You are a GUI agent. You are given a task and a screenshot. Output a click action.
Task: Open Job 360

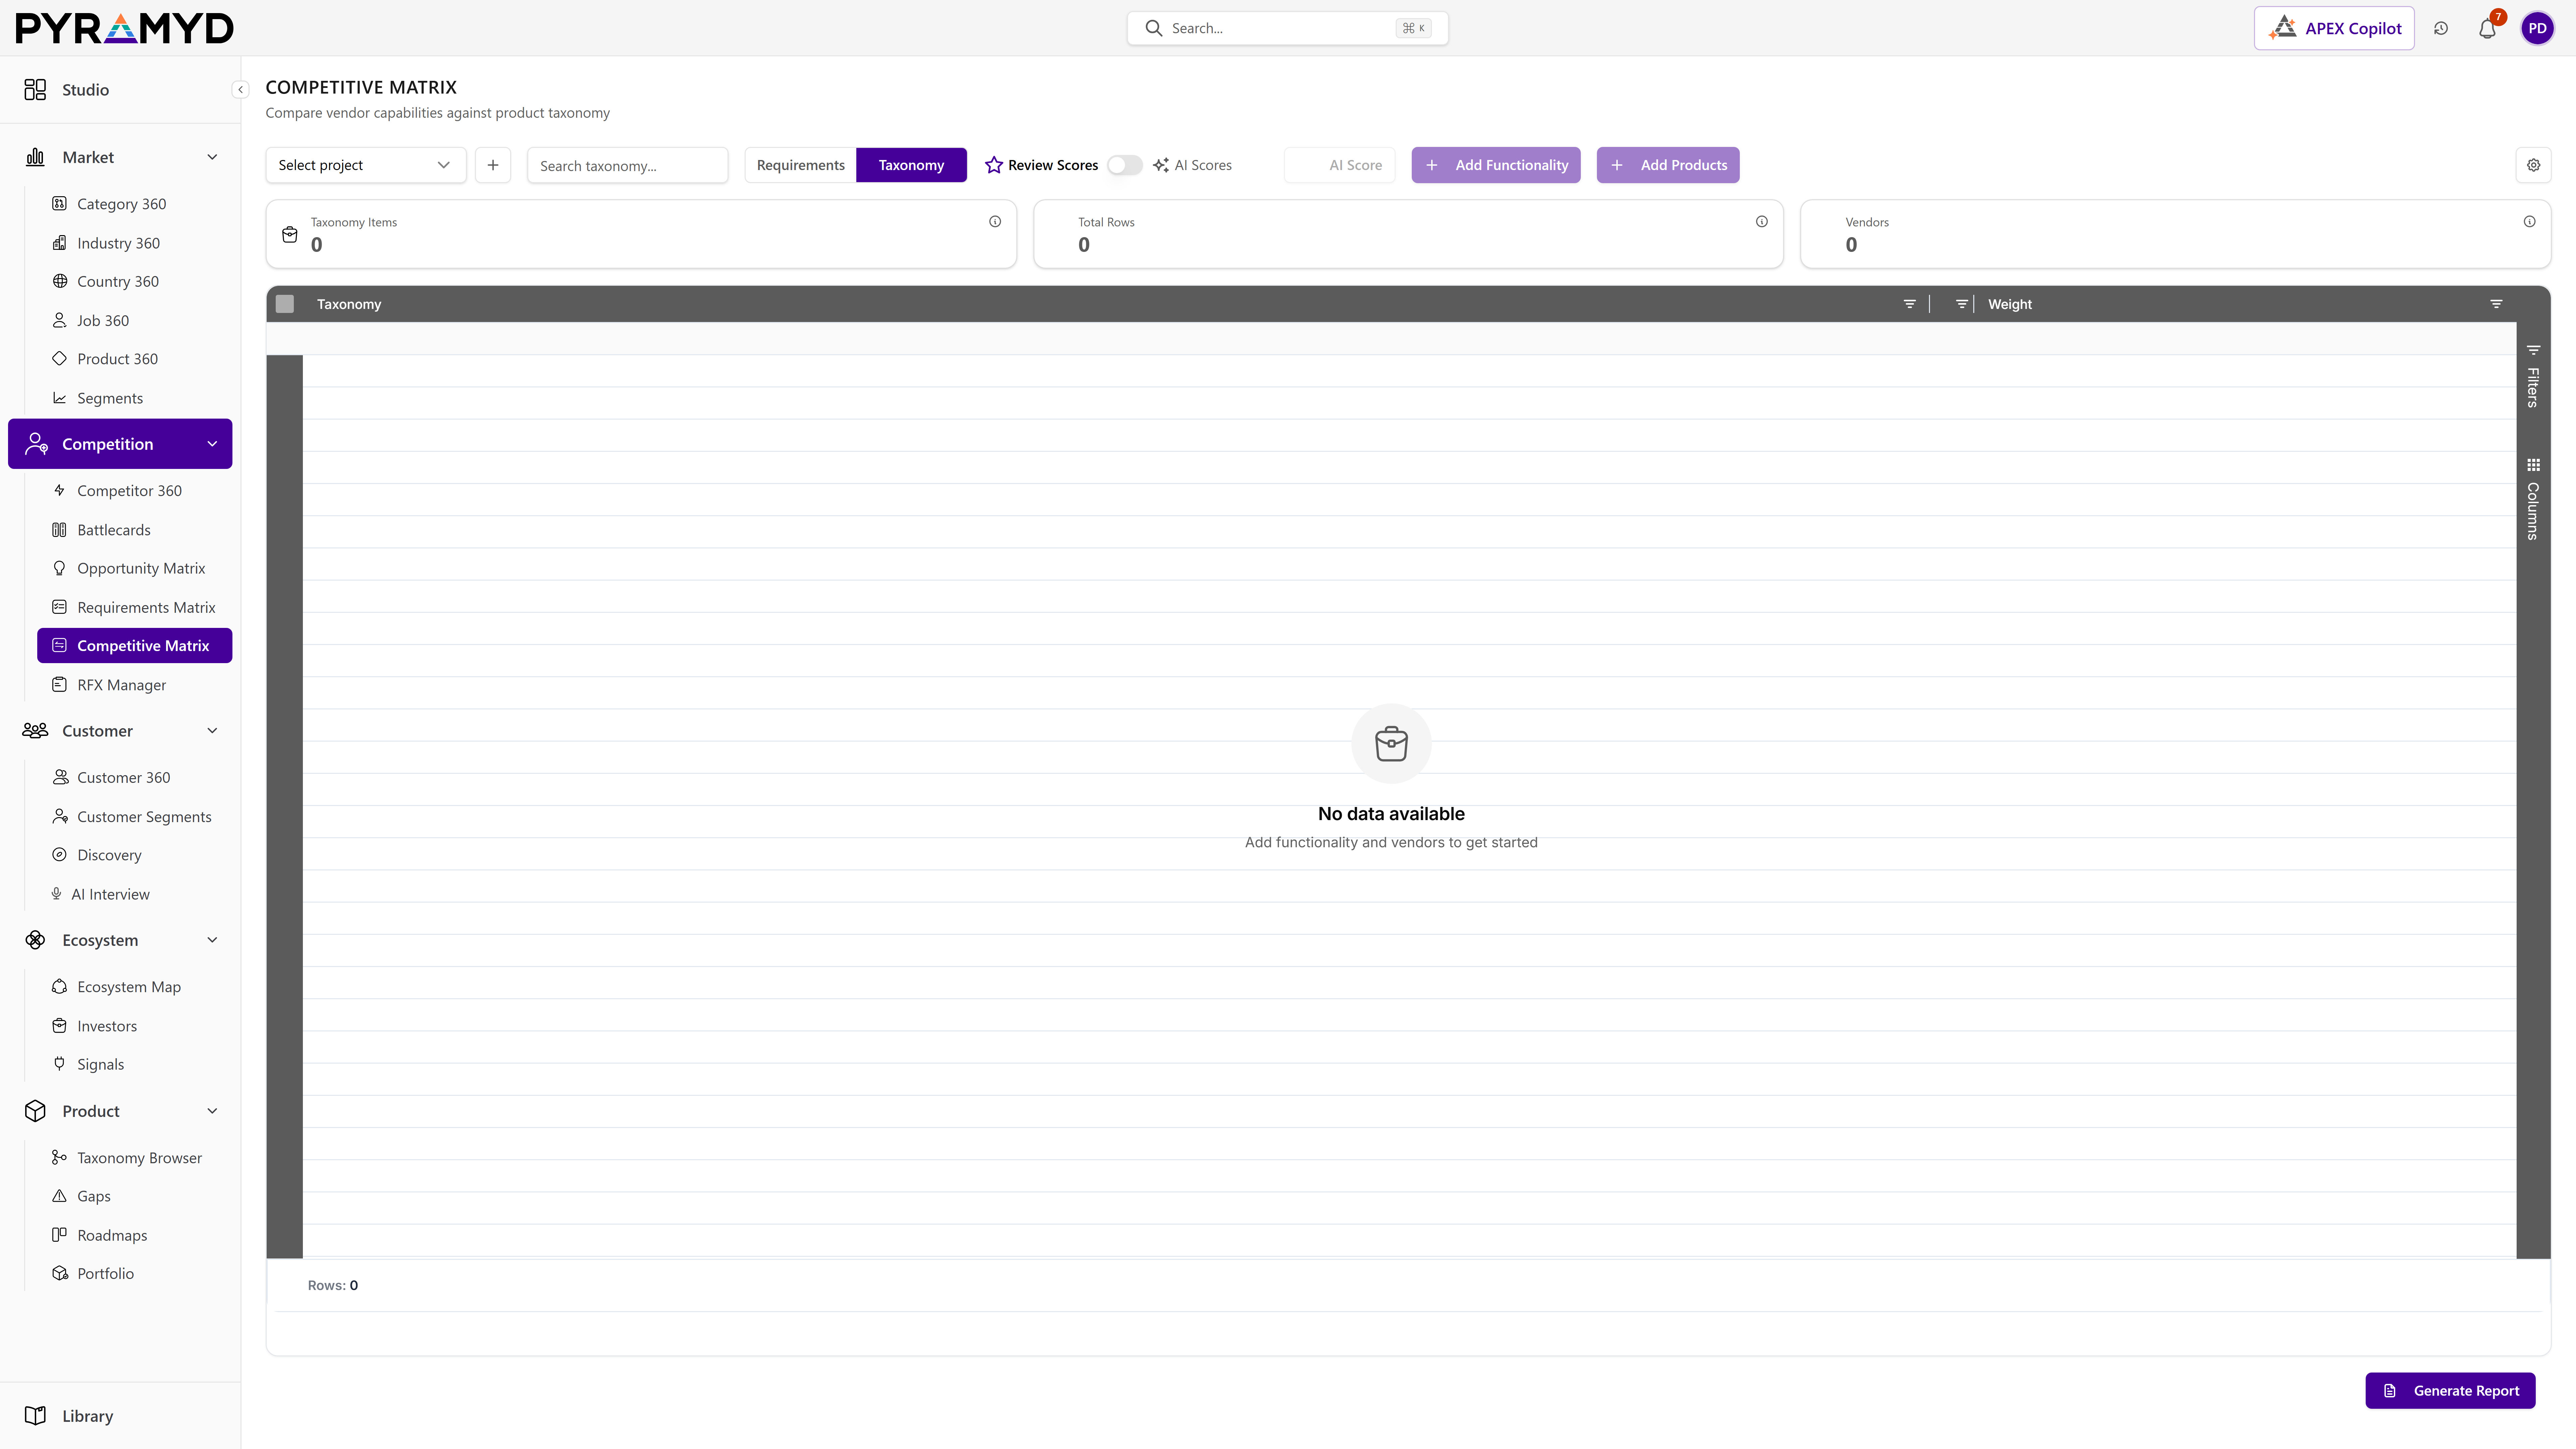coord(103,321)
